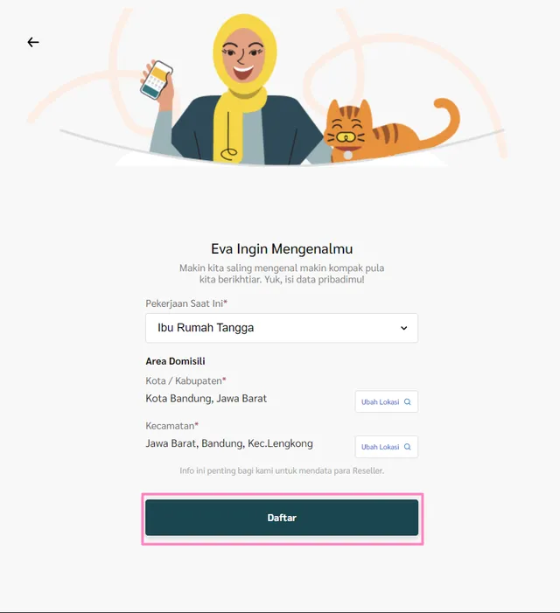Click the Area Domisili section label
This screenshot has width=560, height=613.
click(175, 361)
